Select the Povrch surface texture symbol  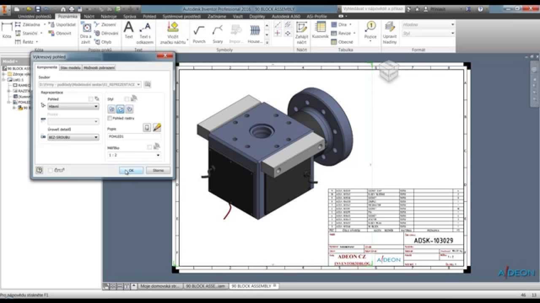(199, 33)
